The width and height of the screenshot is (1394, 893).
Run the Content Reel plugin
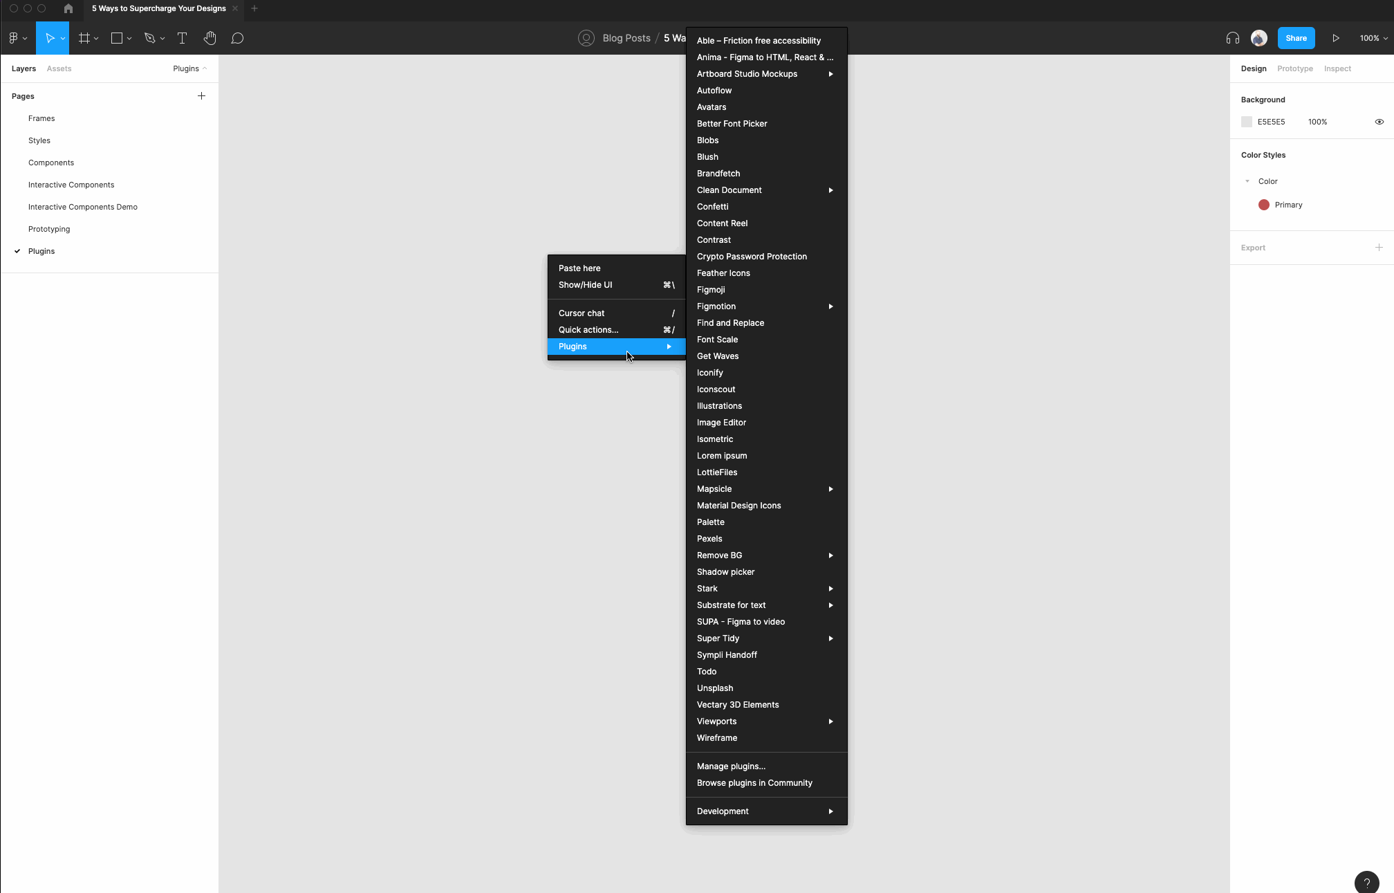click(766, 223)
